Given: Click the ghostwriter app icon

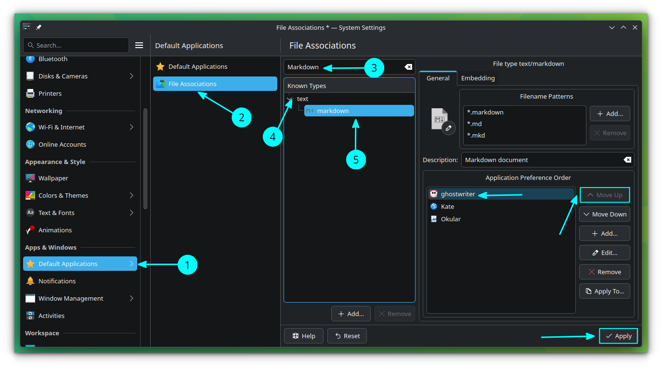Looking at the screenshot, I should [x=434, y=194].
